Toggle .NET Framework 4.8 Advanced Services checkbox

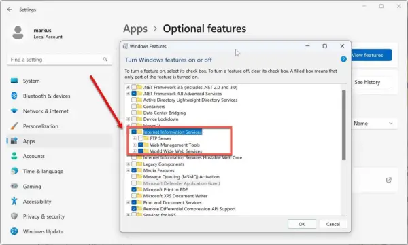[x=134, y=94]
